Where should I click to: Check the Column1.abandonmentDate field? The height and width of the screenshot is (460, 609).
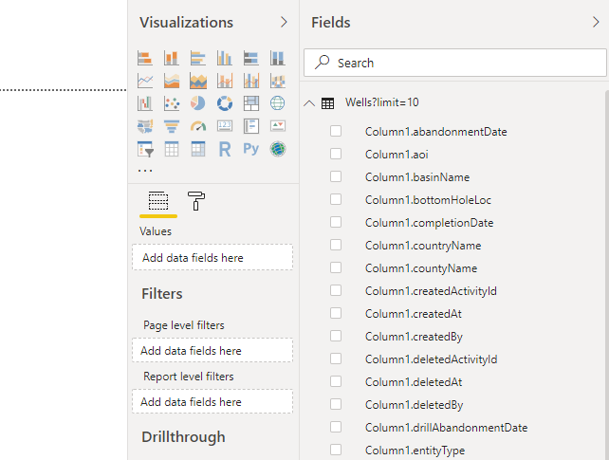tap(336, 132)
